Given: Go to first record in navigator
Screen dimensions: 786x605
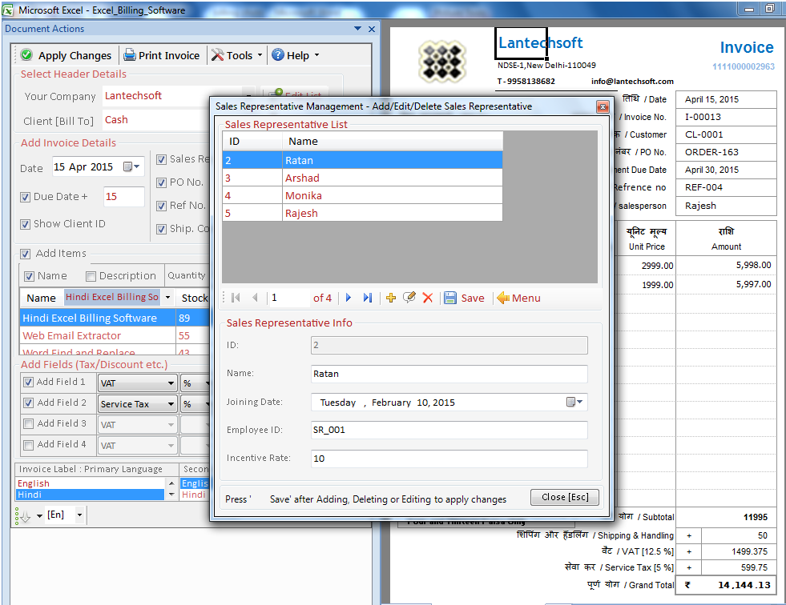Looking at the screenshot, I should (x=236, y=298).
